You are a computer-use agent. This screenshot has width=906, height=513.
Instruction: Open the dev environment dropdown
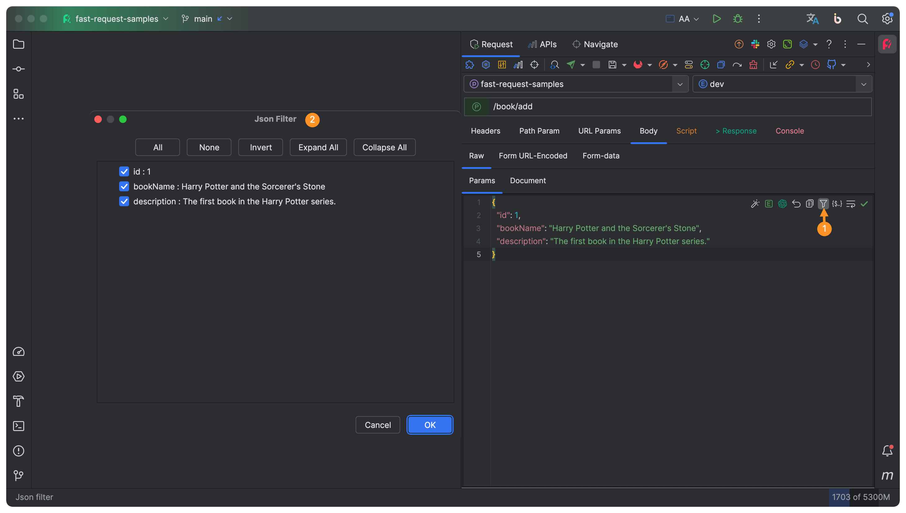click(864, 84)
